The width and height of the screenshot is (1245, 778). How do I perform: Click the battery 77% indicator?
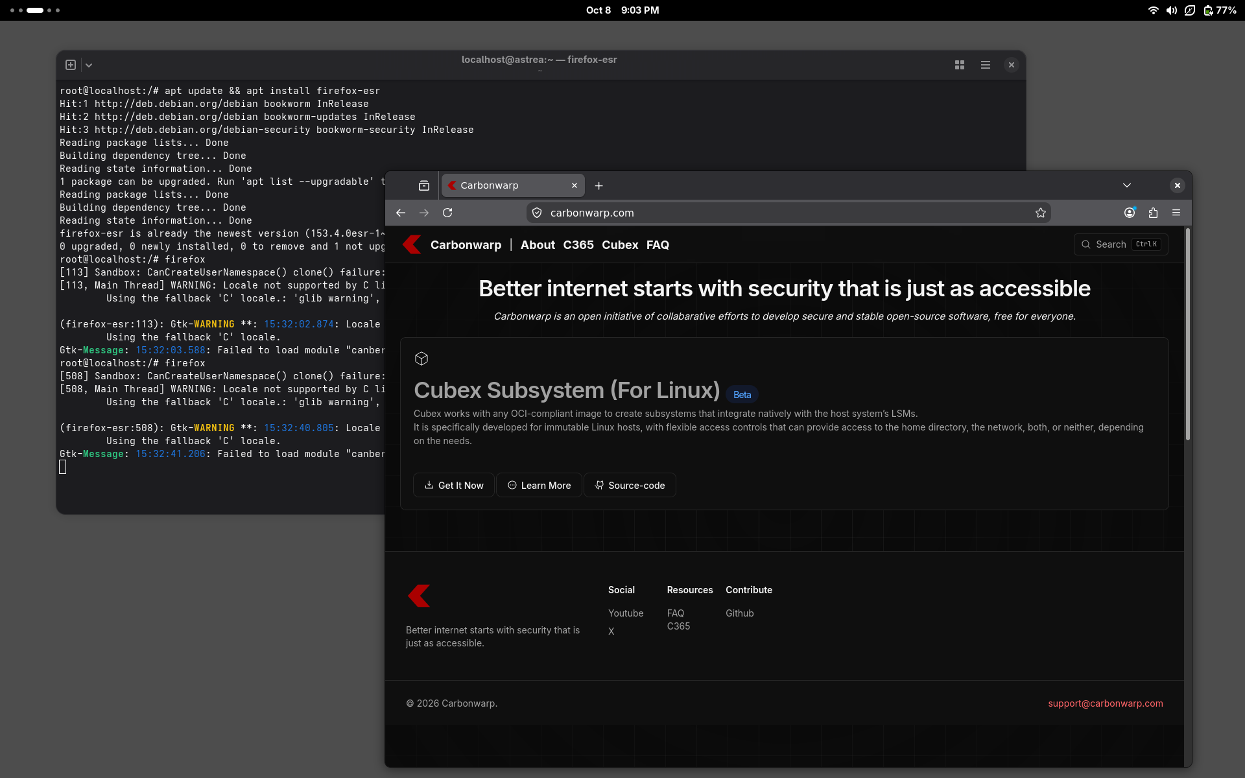(1220, 10)
